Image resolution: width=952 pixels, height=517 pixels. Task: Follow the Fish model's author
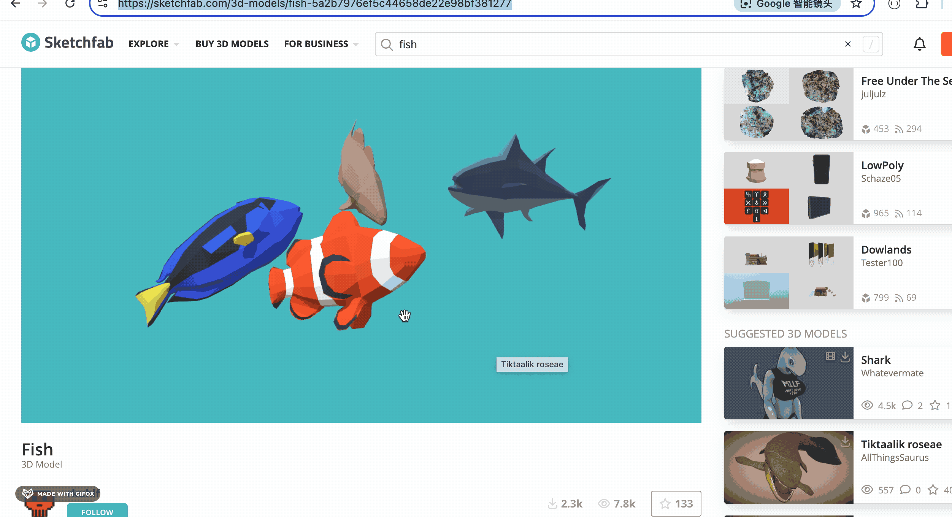tap(97, 510)
